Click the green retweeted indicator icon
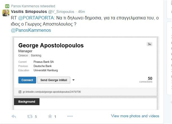The width and height of the screenshot is (172, 124). pyautogui.click(x=7, y=6)
